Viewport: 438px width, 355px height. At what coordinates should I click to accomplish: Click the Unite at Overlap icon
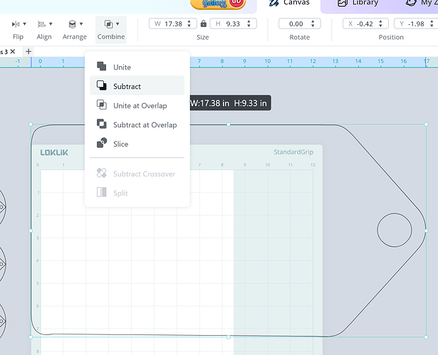click(101, 105)
